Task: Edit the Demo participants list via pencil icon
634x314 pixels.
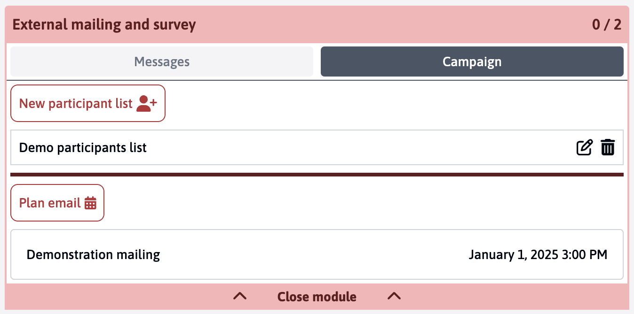Action: point(585,147)
